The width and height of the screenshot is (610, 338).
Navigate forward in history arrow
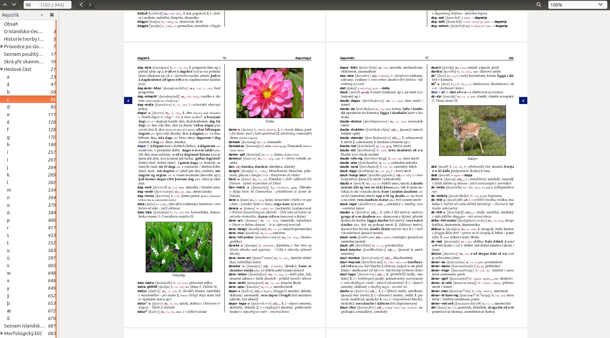coord(90,5)
